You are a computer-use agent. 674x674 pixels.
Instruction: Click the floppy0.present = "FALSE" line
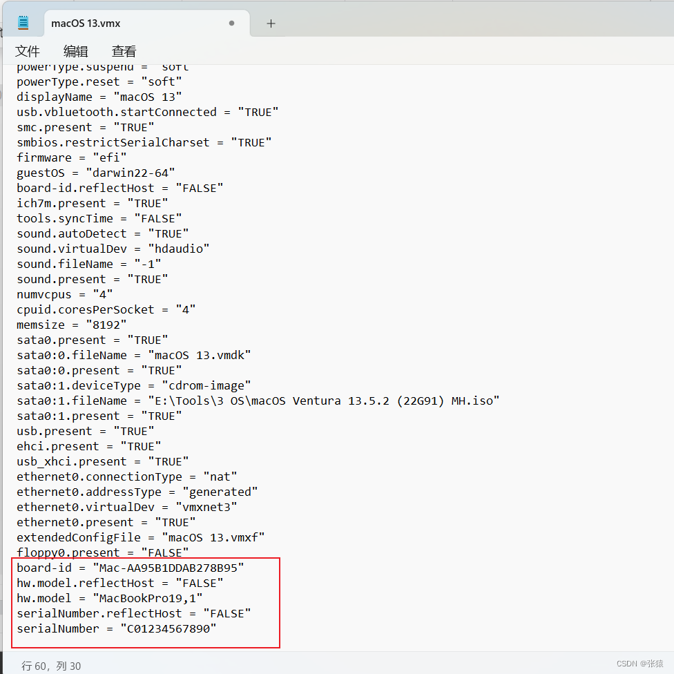[x=103, y=552]
